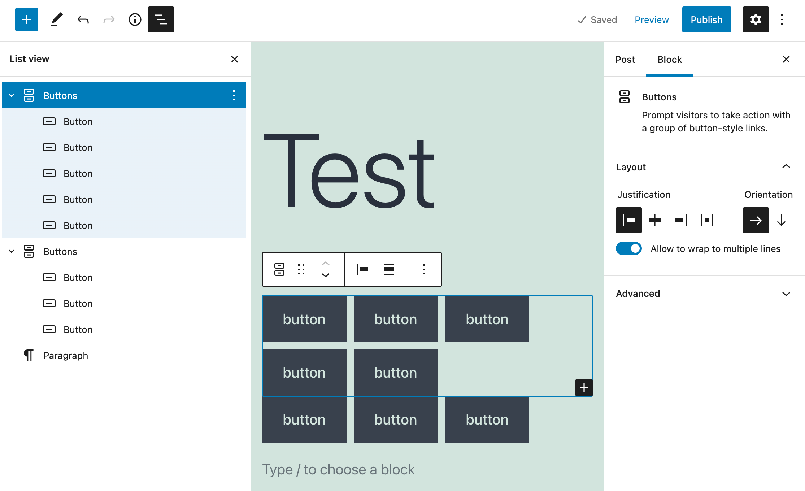Switch to the Block tab in settings panel

[x=669, y=59]
